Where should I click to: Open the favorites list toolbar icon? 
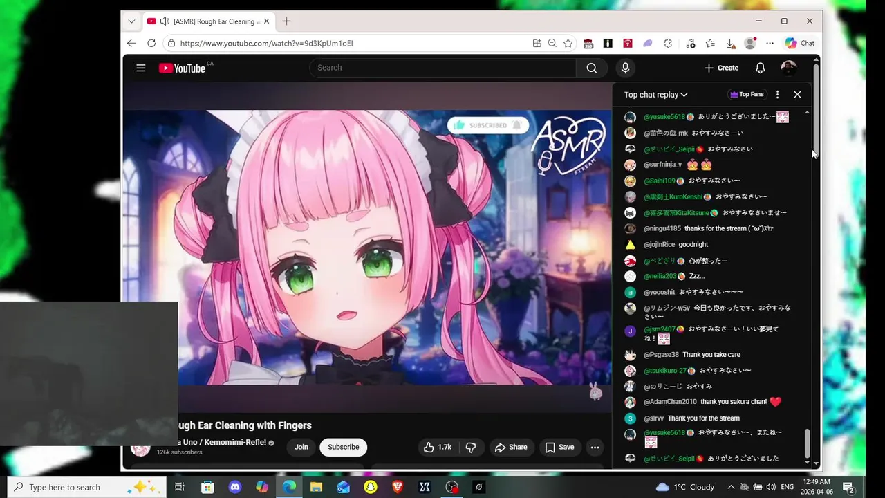click(710, 43)
